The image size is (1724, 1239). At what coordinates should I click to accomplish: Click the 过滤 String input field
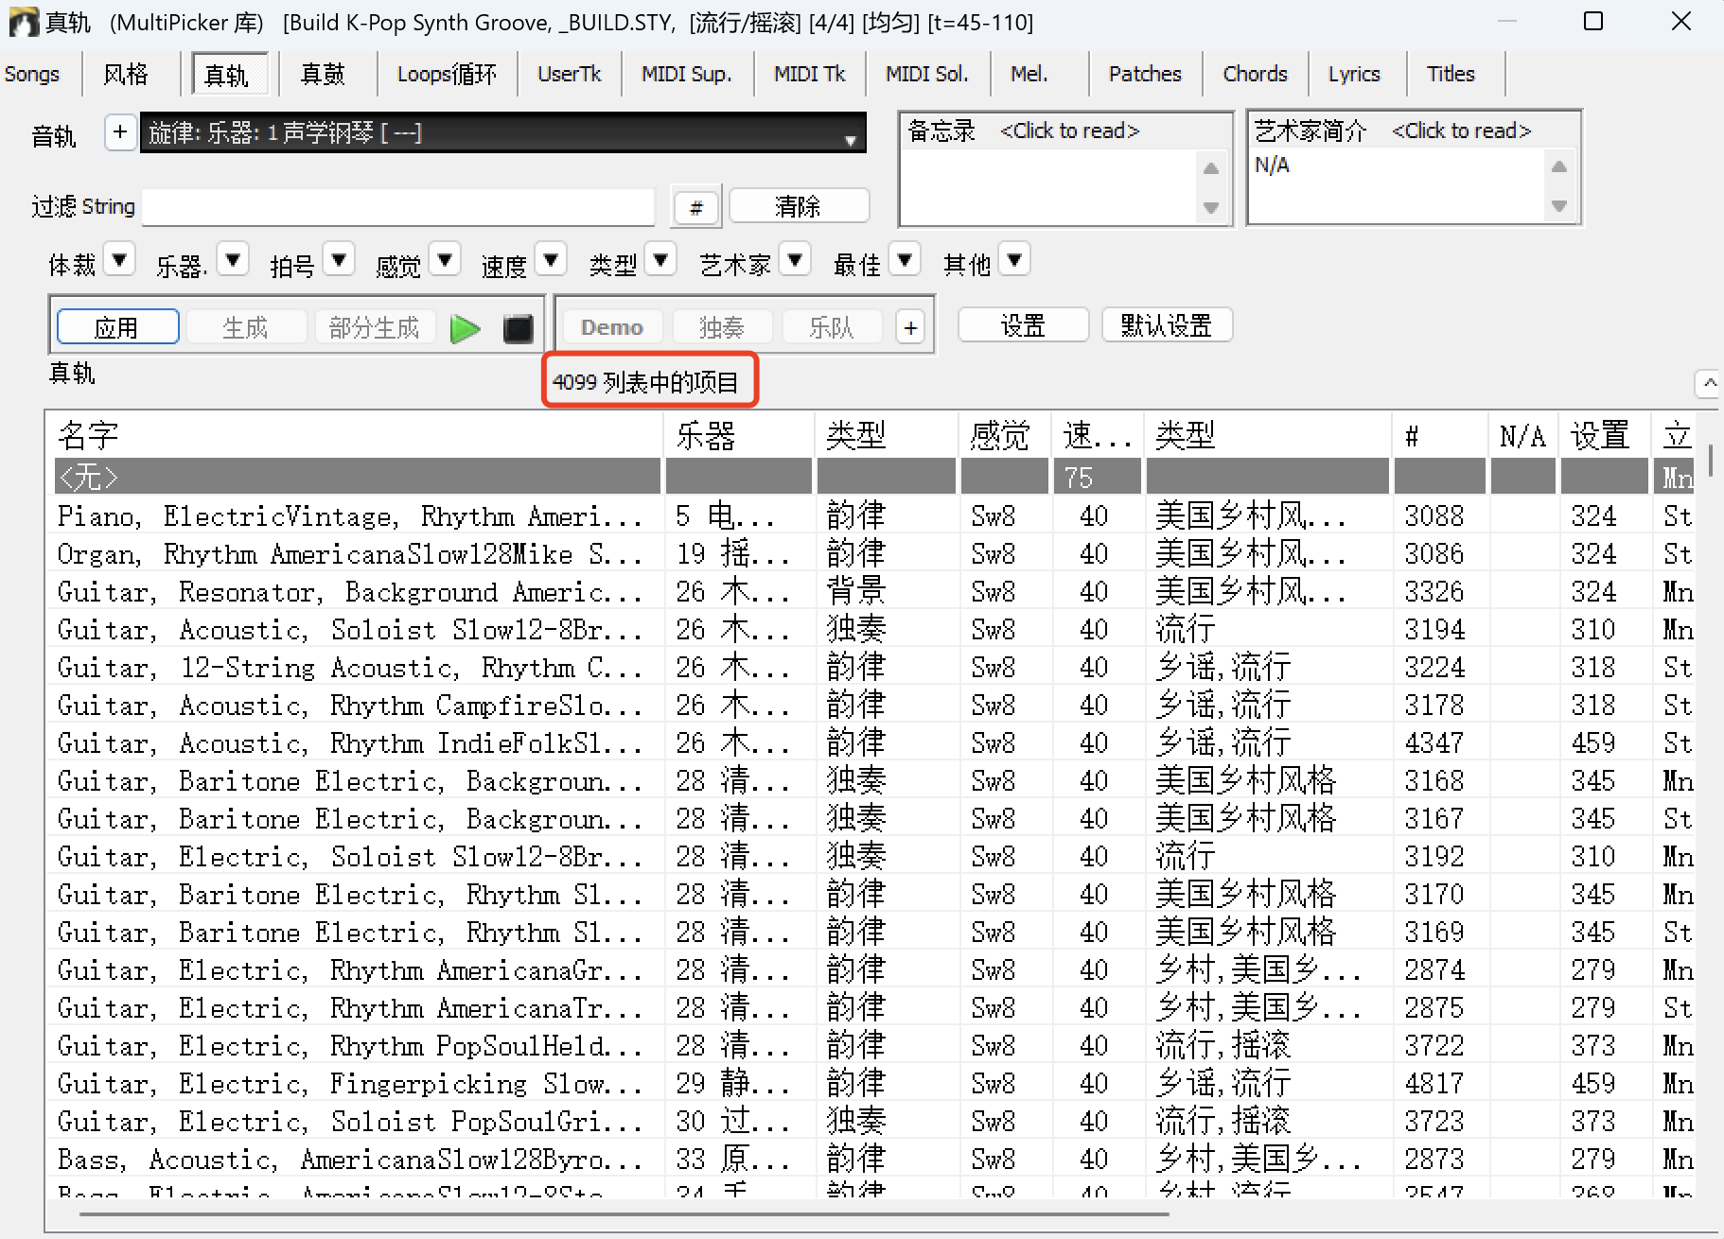point(398,206)
